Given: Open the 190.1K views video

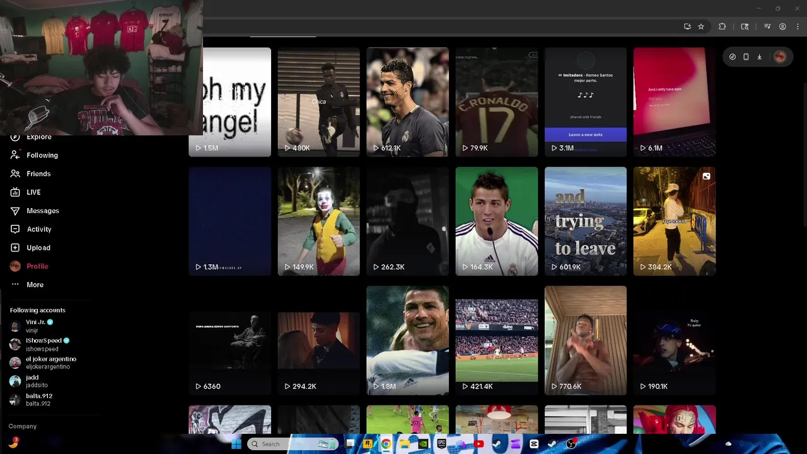Looking at the screenshot, I should (675, 340).
